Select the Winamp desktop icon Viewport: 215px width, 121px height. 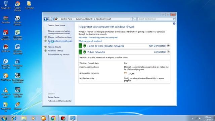pos(17,106)
